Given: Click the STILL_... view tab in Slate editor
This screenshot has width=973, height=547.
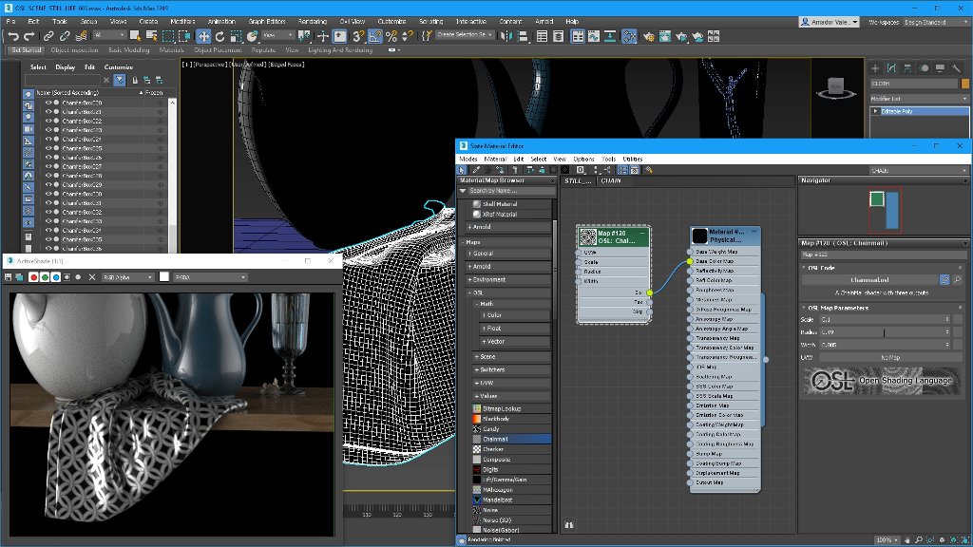Looking at the screenshot, I should pos(578,180).
